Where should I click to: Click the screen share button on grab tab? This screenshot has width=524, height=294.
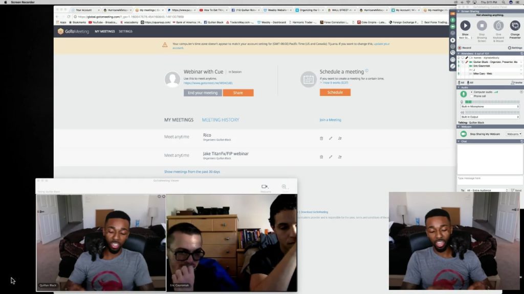pyautogui.click(x=453, y=33)
